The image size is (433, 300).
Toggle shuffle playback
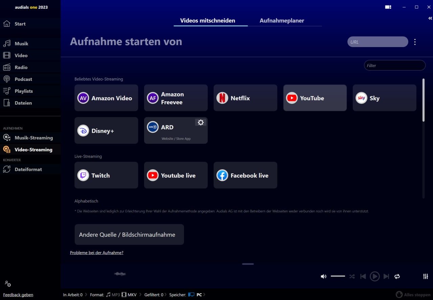click(352, 276)
